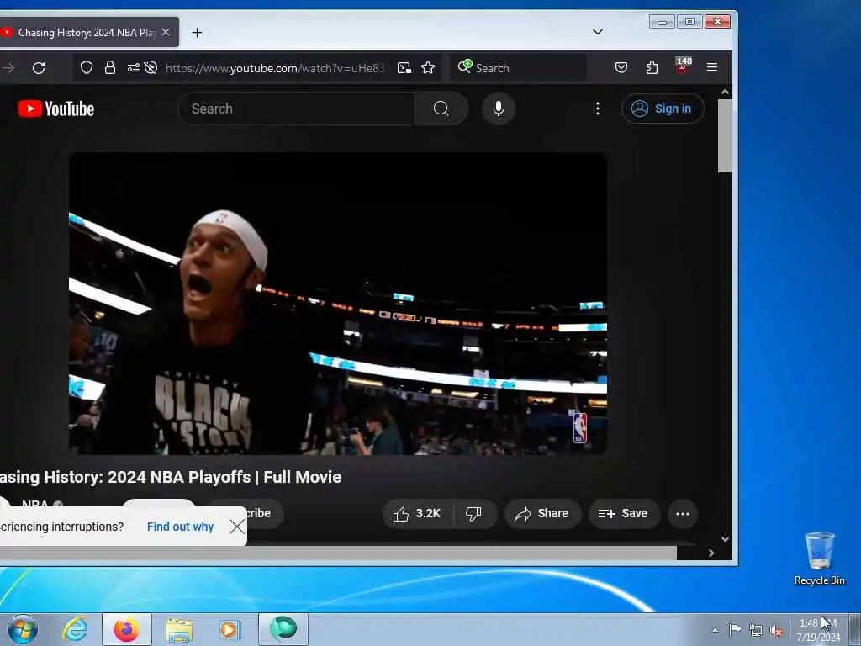
Task: Click the horizontal scrollbar right arrow
Action: pyautogui.click(x=711, y=553)
